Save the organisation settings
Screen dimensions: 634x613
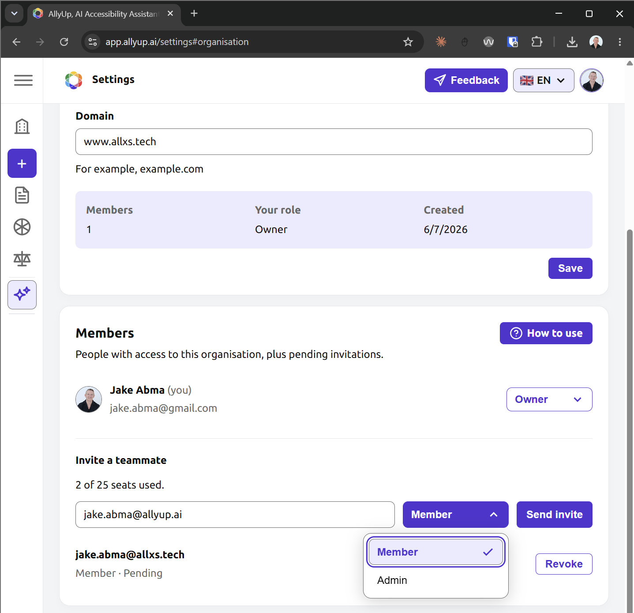[x=570, y=268]
